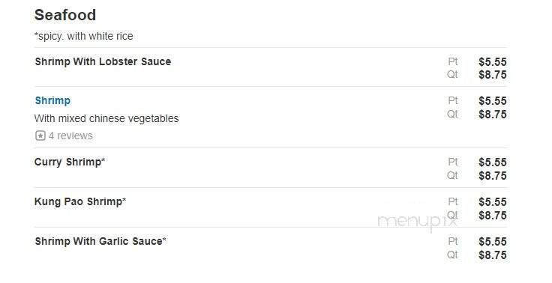This screenshot has height=283, width=552.
Task: Click the Pt price of Kung Pao Shrimp
Action: pos(492,202)
